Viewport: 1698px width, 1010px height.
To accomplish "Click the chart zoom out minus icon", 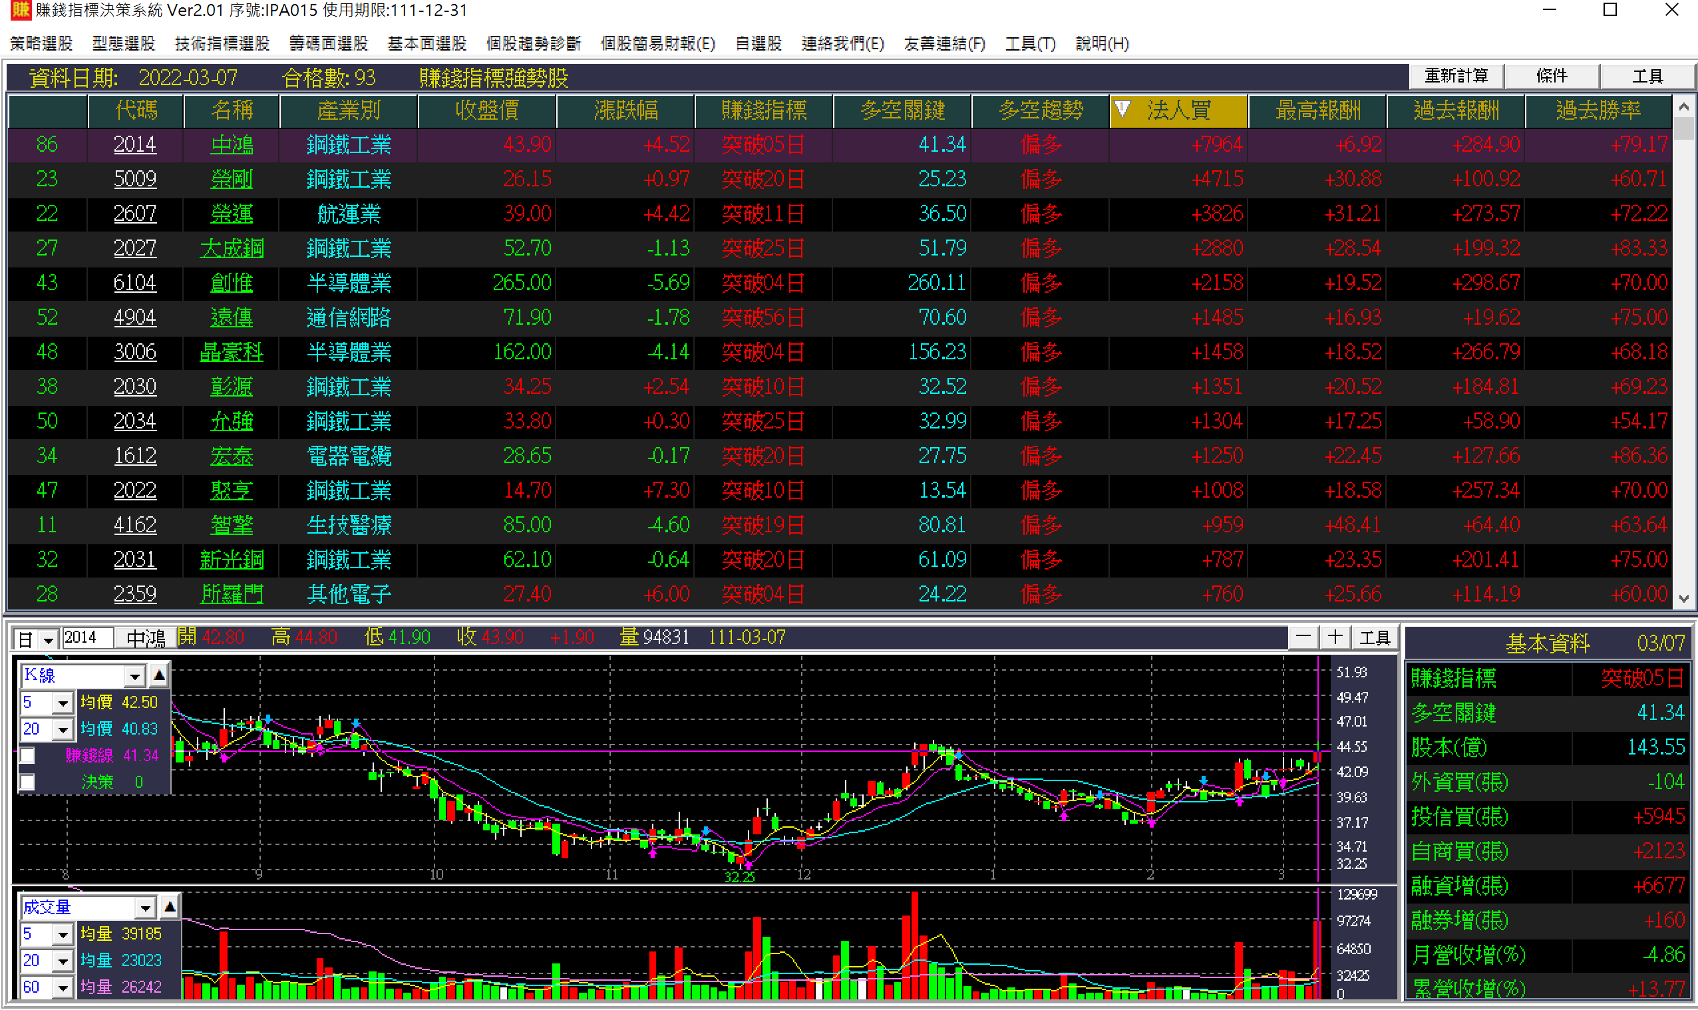I will 1303,637.
